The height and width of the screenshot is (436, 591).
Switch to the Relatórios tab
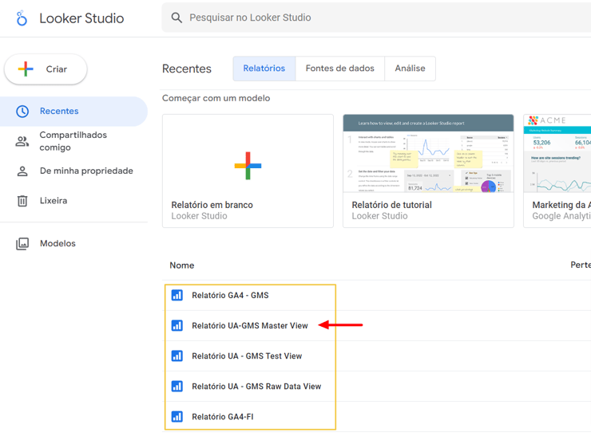(x=264, y=69)
